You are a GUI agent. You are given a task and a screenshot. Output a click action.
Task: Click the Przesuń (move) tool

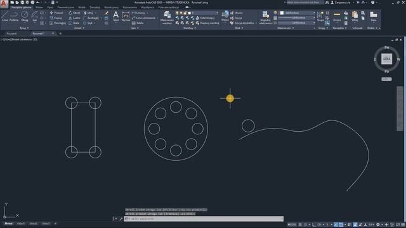point(56,13)
